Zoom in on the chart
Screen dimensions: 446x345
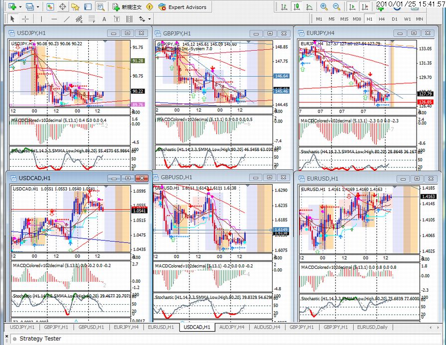(323, 7)
